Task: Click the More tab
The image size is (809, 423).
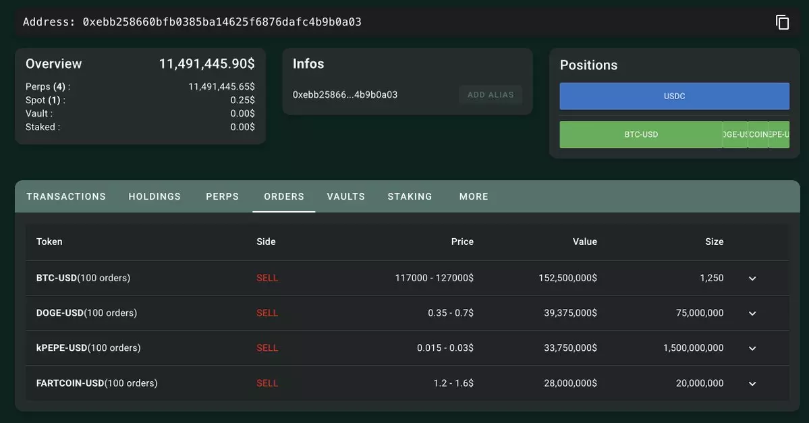Action: pyautogui.click(x=474, y=196)
